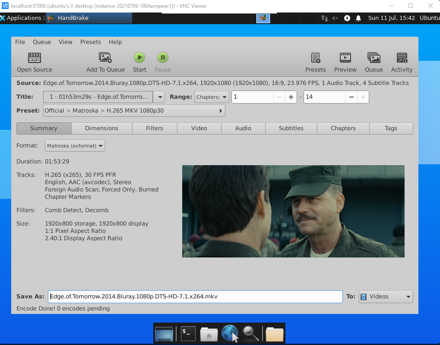The width and height of the screenshot is (440, 345).
Task: Open application finder magnifier icon
Action: point(250,333)
